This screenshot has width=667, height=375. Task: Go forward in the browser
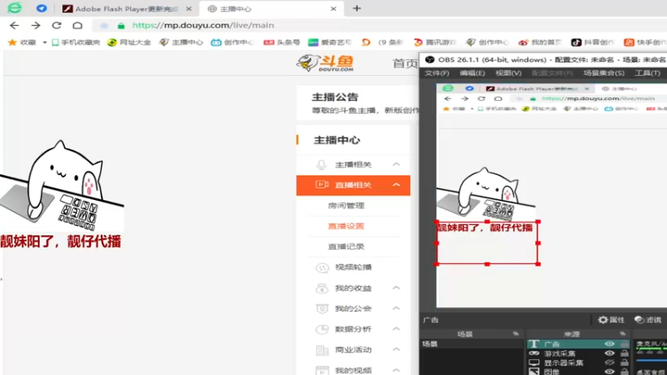tap(36, 26)
